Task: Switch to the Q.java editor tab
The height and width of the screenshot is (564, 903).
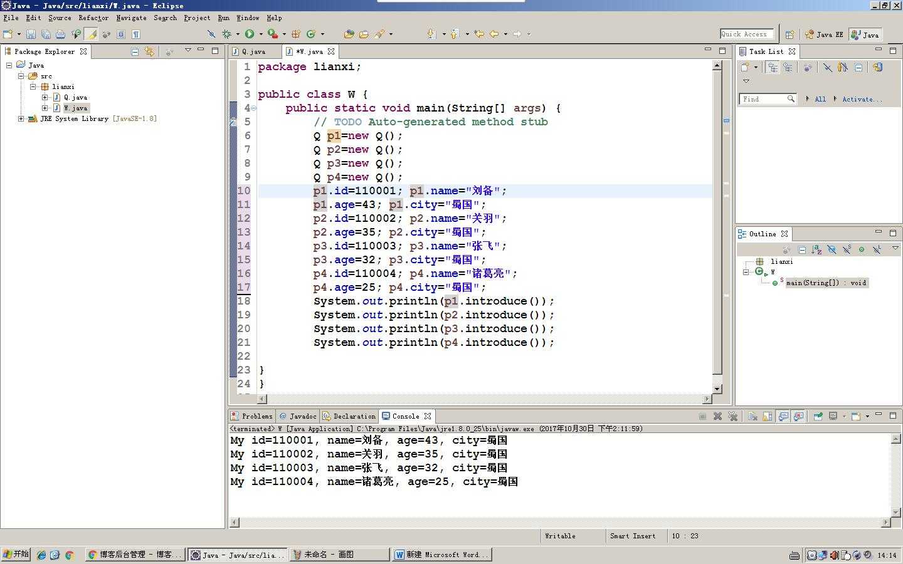Action: pyautogui.click(x=253, y=51)
